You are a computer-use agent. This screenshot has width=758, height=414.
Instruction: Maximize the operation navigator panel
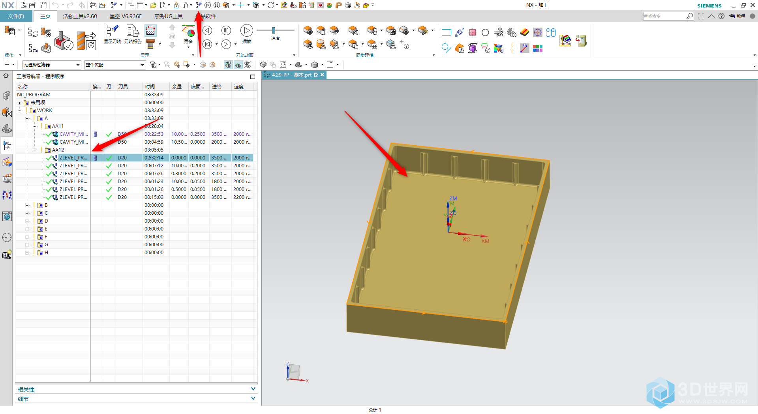click(x=253, y=77)
